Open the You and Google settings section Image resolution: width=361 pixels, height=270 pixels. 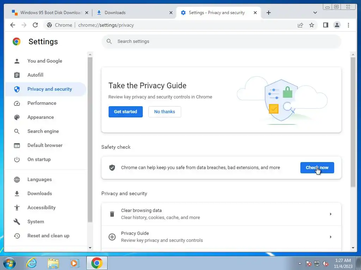click(46, 61)
